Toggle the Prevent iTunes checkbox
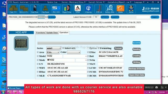The width and height of the screenshot is (168, 94). pyautogui.click(x=8, y=88)
